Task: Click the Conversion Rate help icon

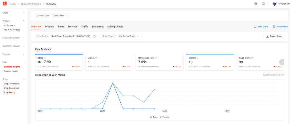Action: [156, 58]
